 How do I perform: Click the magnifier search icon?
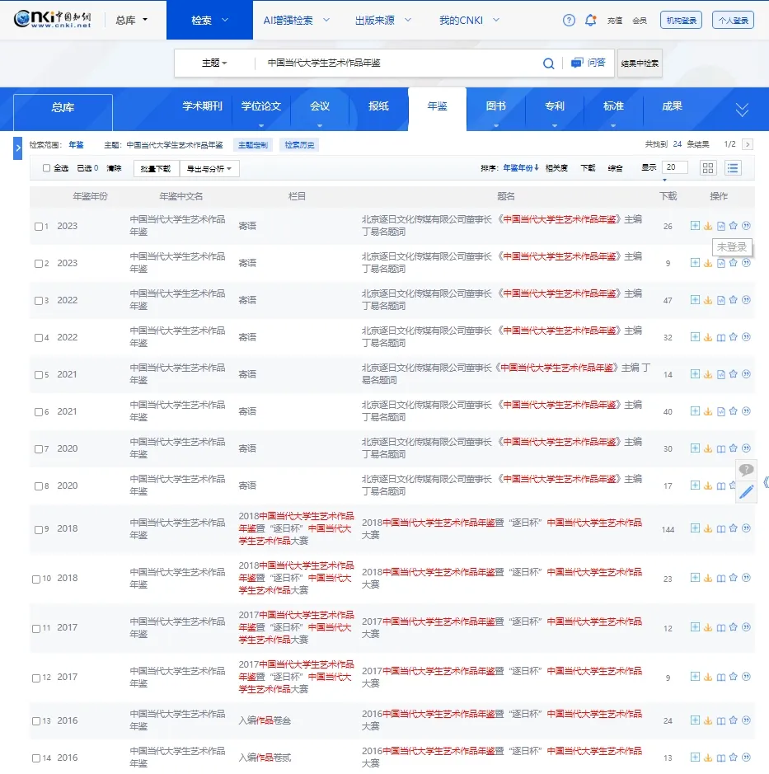pos(548,63)
